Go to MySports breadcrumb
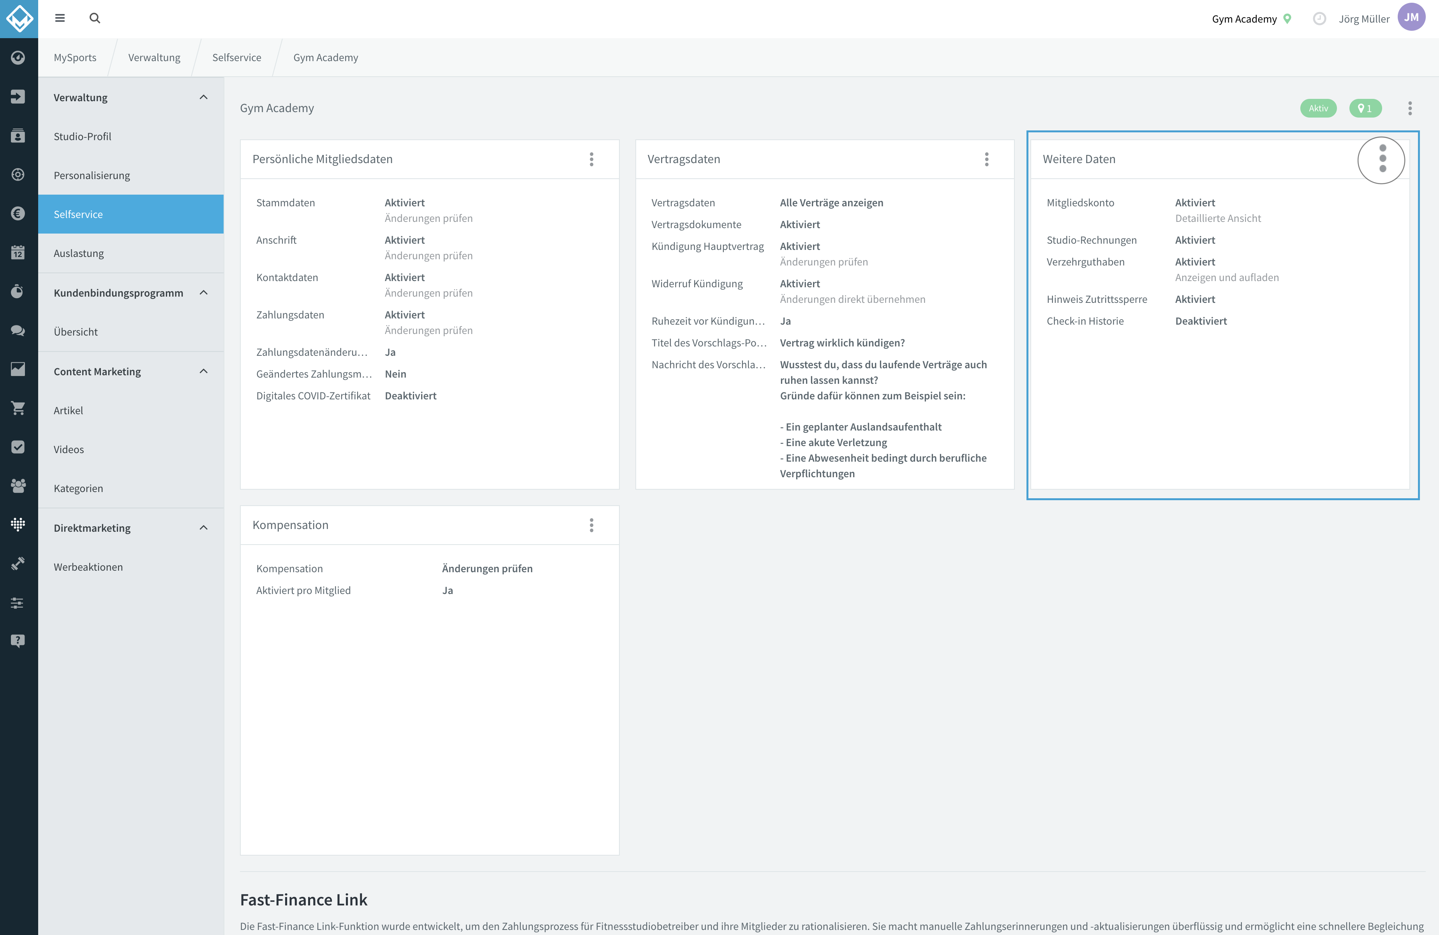The height and width of the screenshot is (935, 1439). (x=75, y=57)
